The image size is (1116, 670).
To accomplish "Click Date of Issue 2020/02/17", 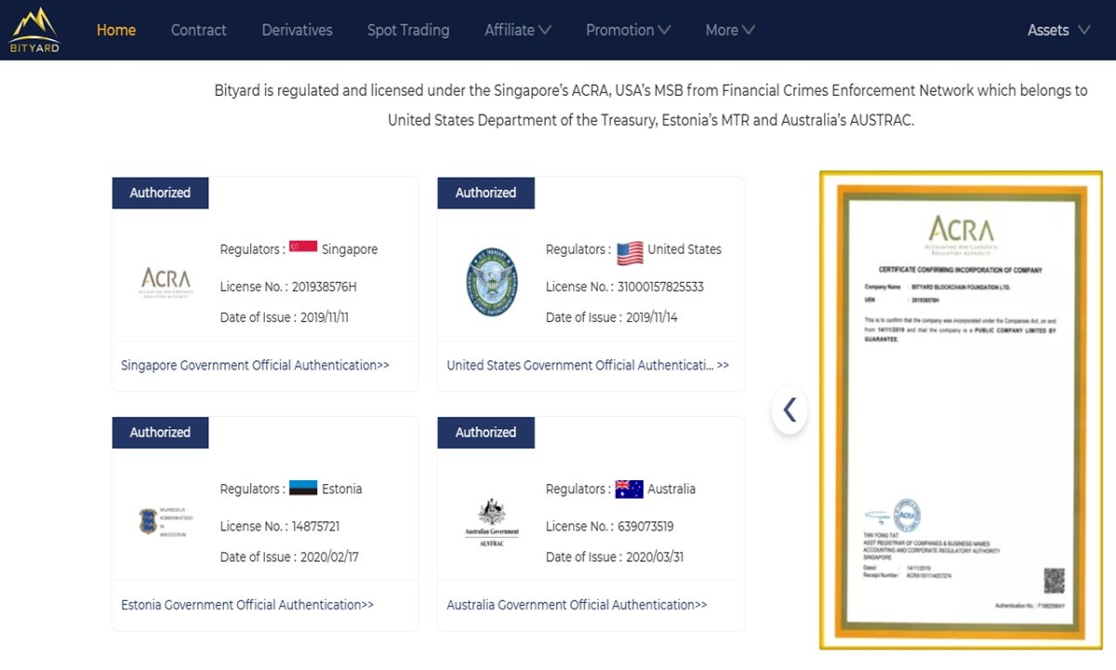I will [289, 556].
